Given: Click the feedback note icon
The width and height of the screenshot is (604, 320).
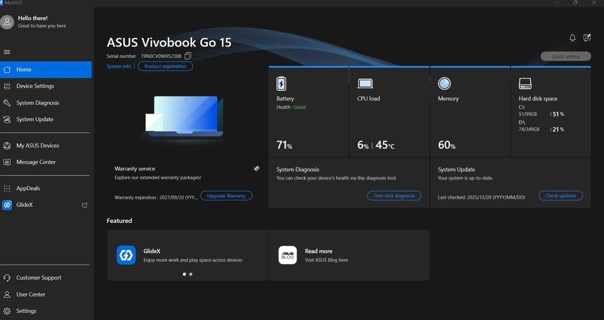Looking at the screenshot, I should click(x=587, y=38).
